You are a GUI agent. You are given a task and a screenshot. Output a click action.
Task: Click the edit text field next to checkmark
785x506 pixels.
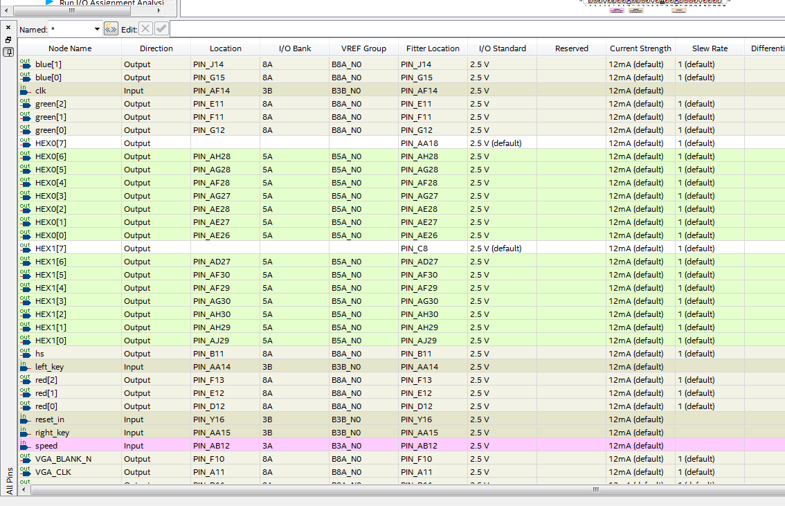tap(476, 29)
